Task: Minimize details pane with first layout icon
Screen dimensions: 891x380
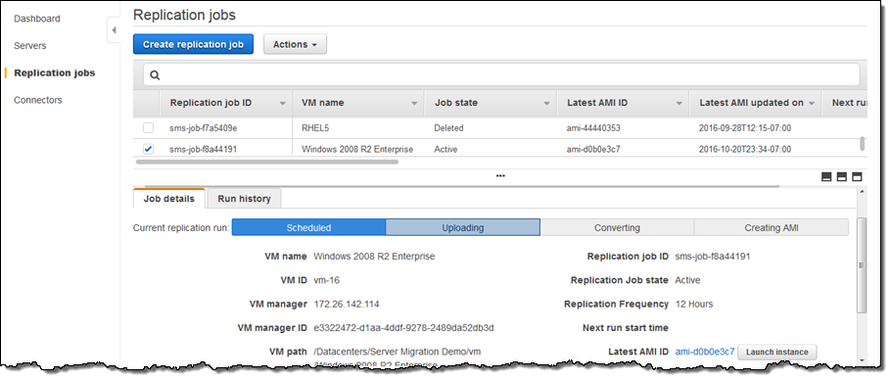Action: coord(826,176)
